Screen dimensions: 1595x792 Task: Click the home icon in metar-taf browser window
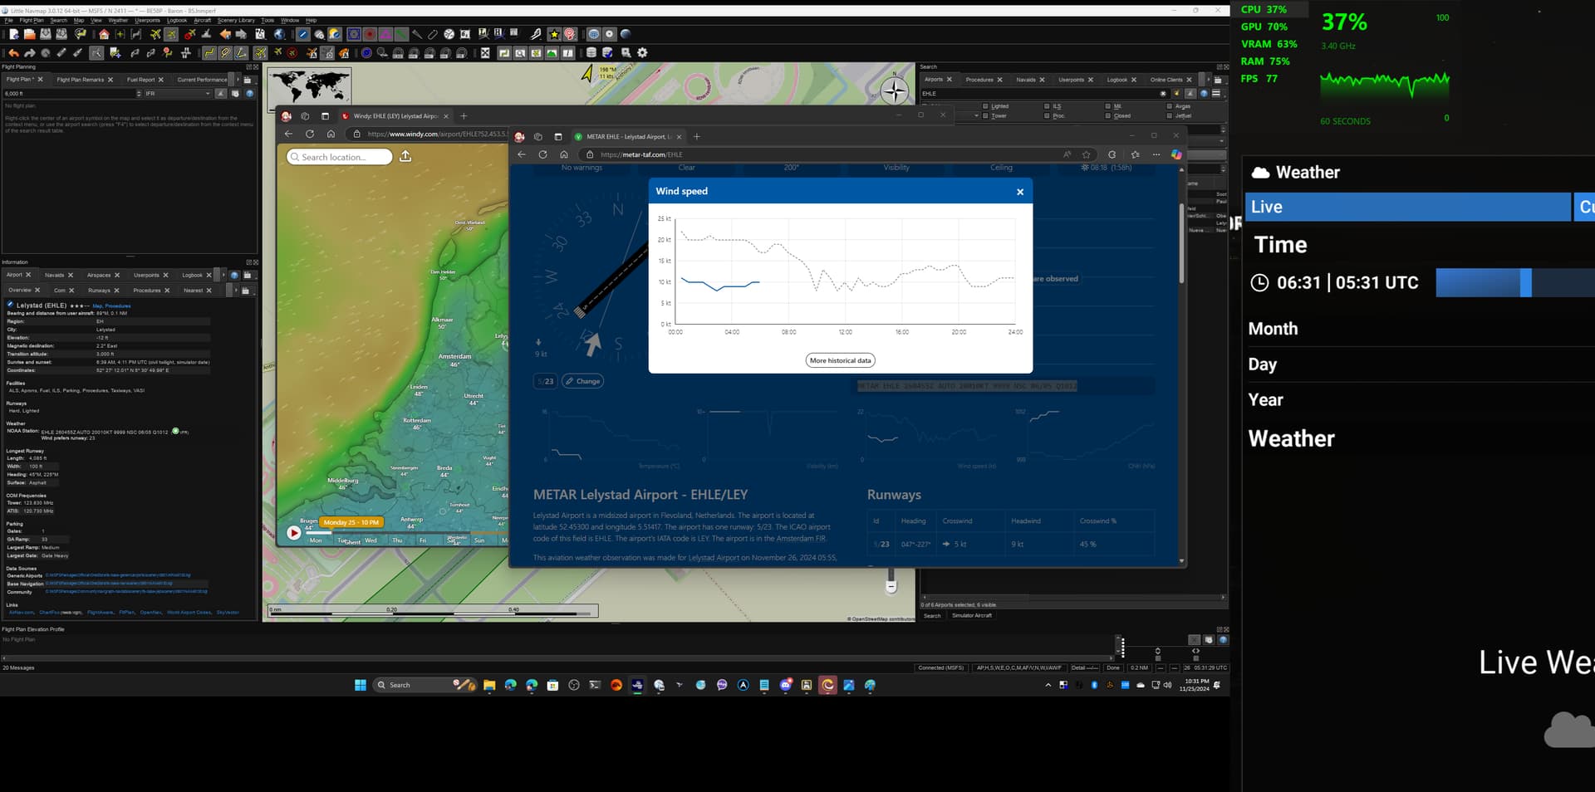[564, 154]
